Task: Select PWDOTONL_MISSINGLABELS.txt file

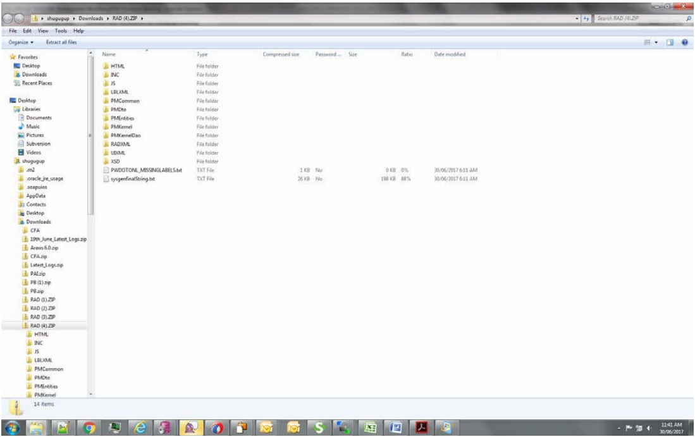Action: (146, 170)
